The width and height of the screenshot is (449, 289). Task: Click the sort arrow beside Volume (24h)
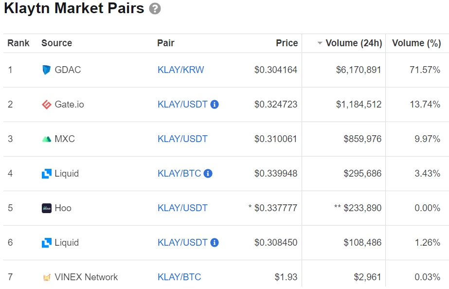(320, 43)
